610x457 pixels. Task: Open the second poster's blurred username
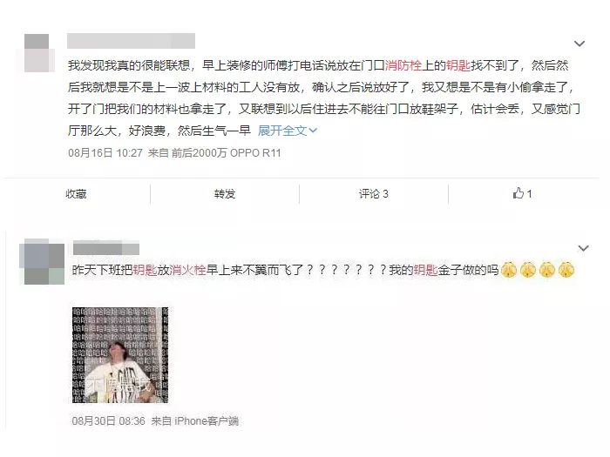pyautogui.click(x=106, y=248)
